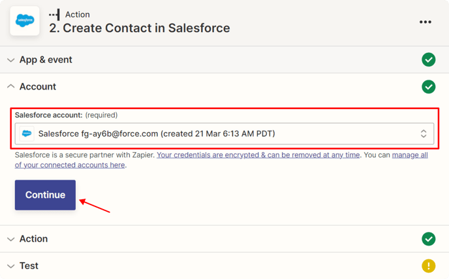Click green checkmark on App & event row
This screenshot has height=279, width=449.
click(428, 59)
